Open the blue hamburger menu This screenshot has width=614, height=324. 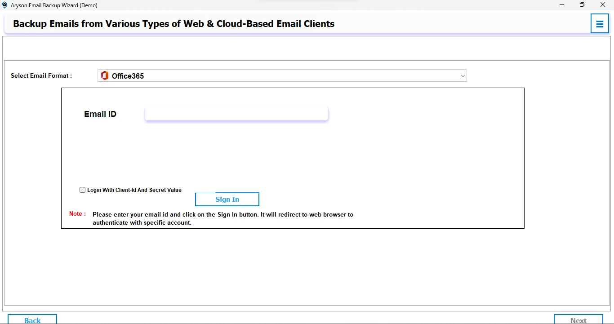pyautogui.click(x=600, y=23)
